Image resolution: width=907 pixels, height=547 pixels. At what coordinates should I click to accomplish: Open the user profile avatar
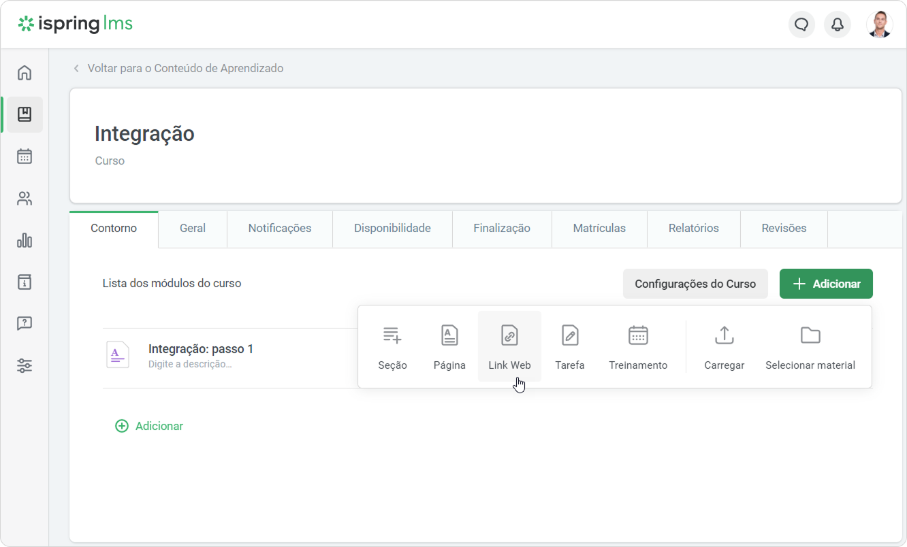pos(879,24)
